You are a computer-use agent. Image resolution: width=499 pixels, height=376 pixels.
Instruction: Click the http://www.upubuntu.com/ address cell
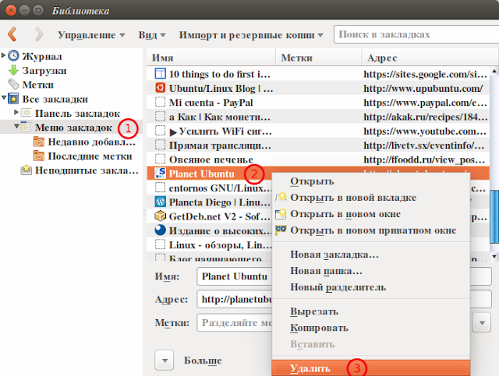tap(423, 88)
